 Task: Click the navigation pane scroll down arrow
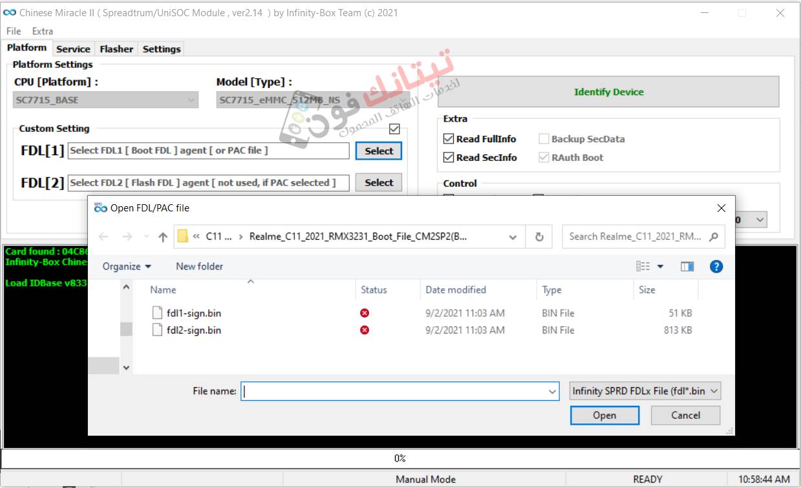coord(126,367)
